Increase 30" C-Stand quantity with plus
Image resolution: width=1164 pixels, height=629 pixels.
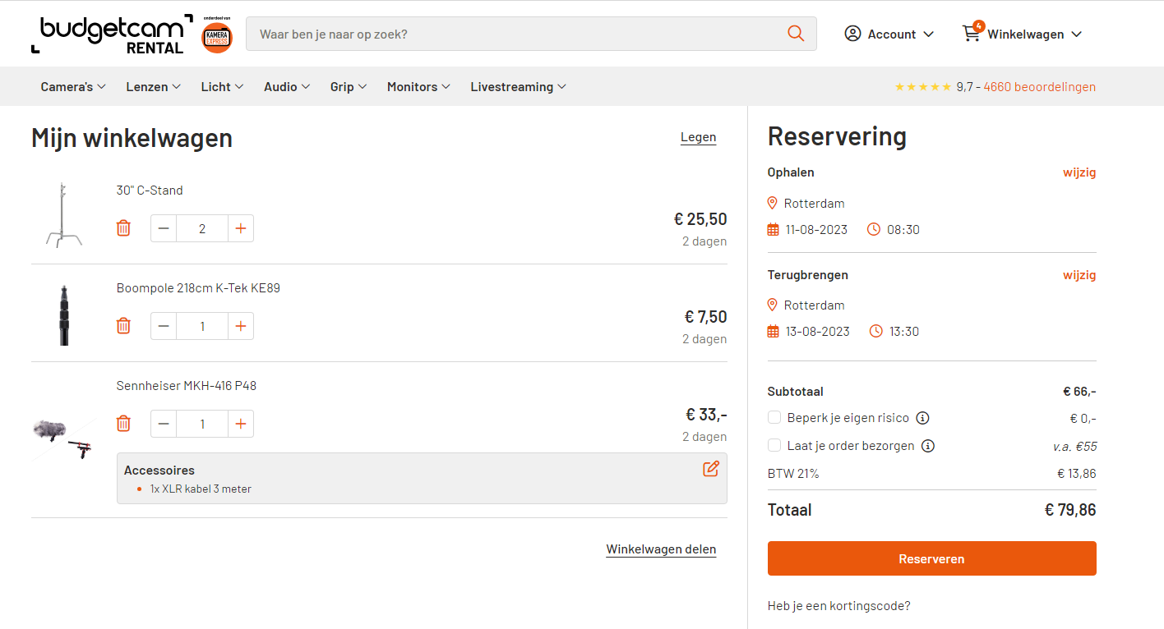click(x=240, y=228)
